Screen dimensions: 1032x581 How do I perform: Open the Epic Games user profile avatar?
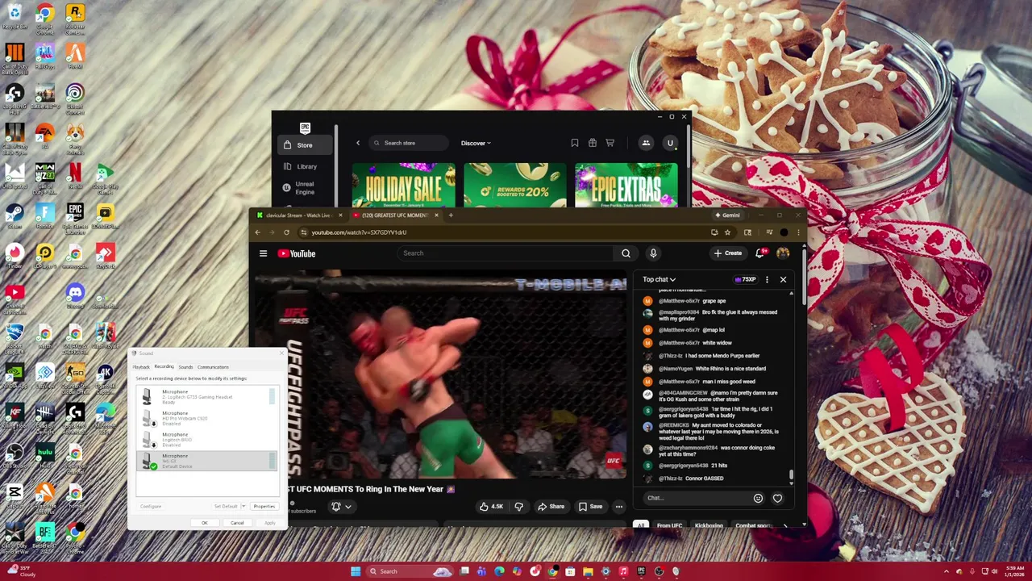point(669,143)
